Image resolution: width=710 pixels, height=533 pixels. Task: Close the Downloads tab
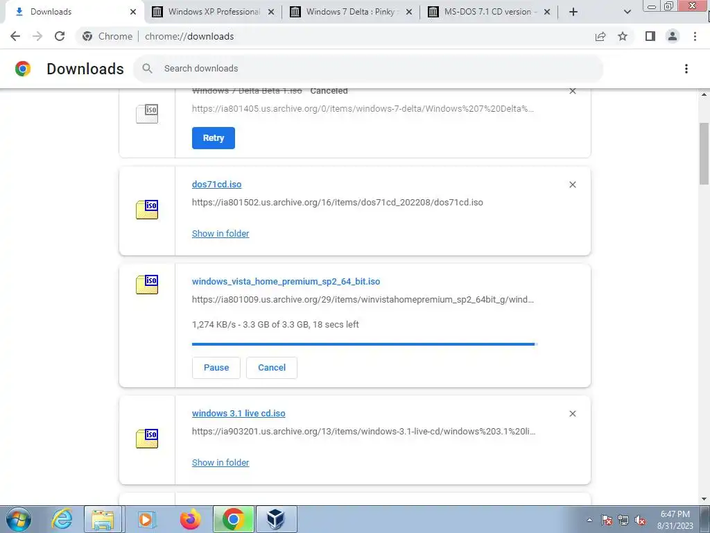pos(133,12)
